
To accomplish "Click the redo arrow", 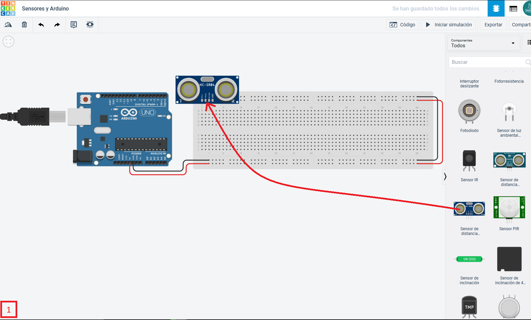I will tap(57, 25).
